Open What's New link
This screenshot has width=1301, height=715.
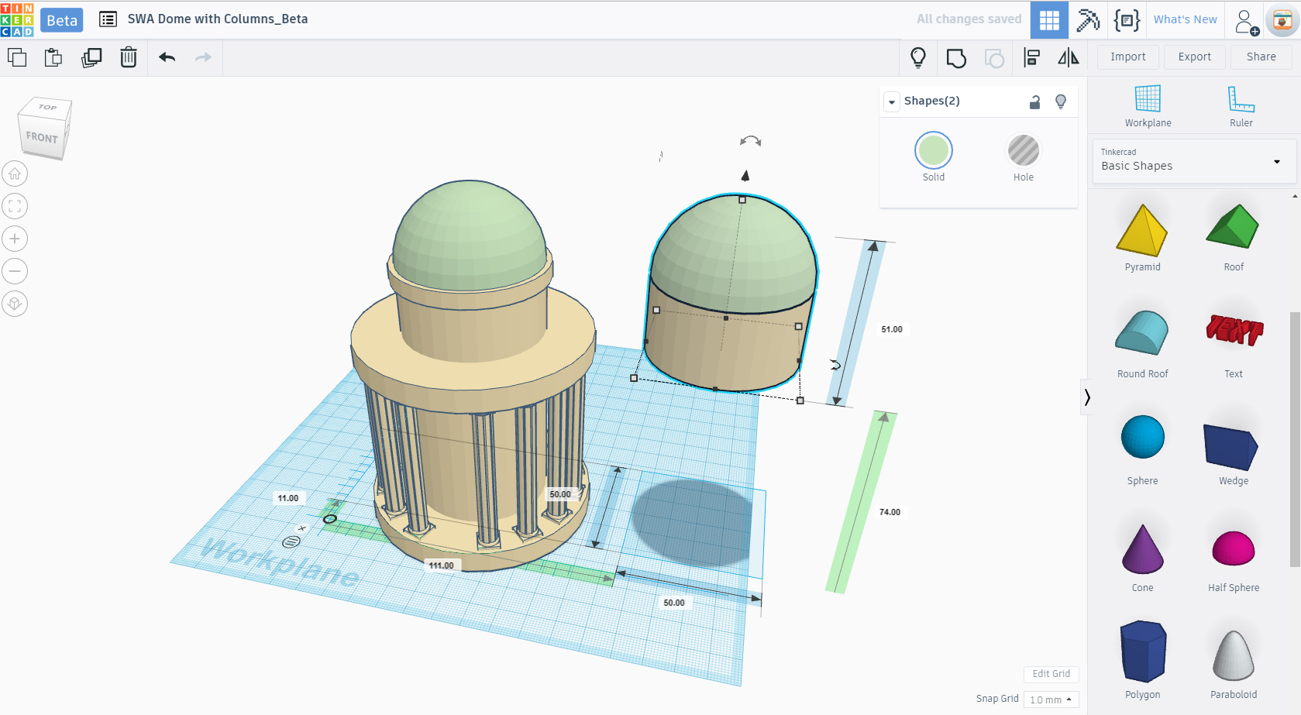(x=1185, y=19)
